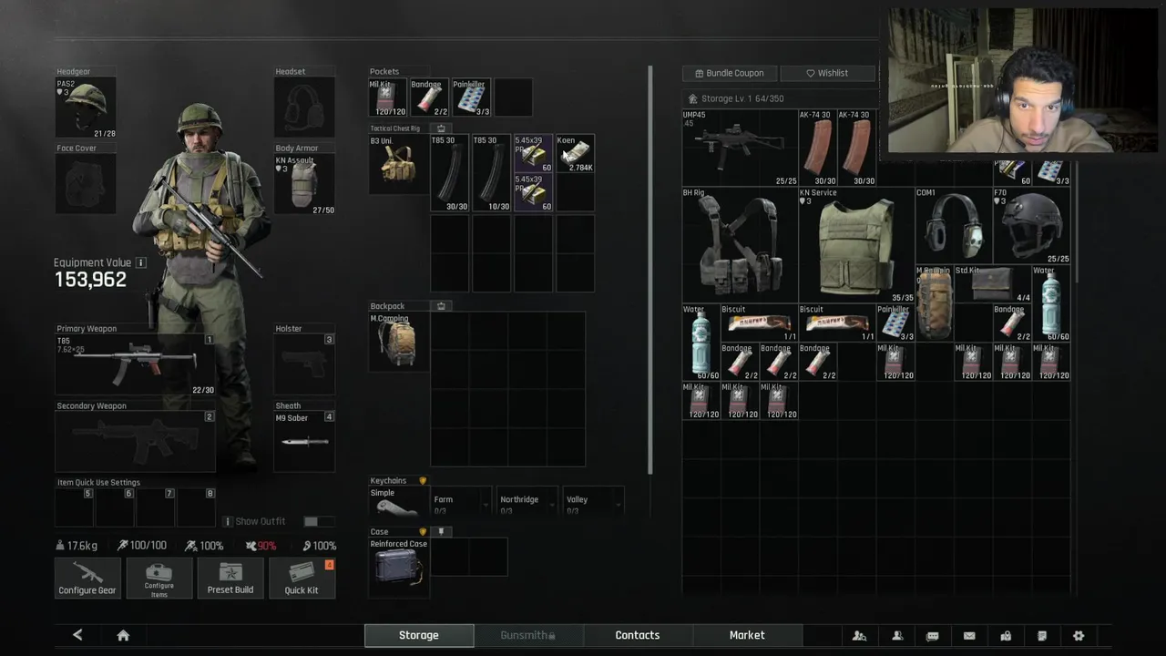Open the player profile icon in bottom bar

pos(897,636)
